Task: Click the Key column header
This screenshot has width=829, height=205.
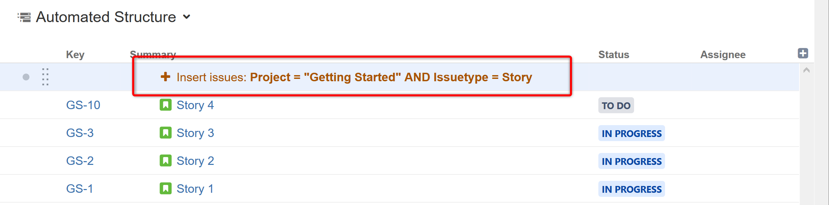Action: pos(75,54)
